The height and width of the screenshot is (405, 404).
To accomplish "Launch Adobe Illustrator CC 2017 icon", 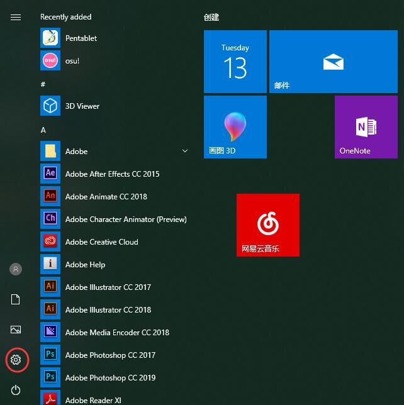I will click(x=50, y=287).
